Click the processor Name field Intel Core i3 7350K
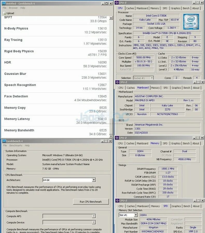Viewport: 205px width, 233px height. tap(156, 16)
